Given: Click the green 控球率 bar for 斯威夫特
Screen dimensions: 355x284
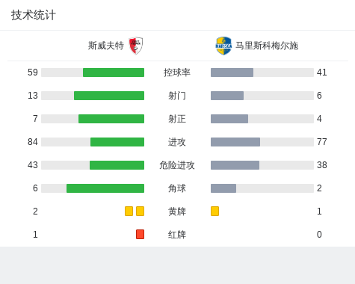Looking at the screenshot, I should (114, 72).
